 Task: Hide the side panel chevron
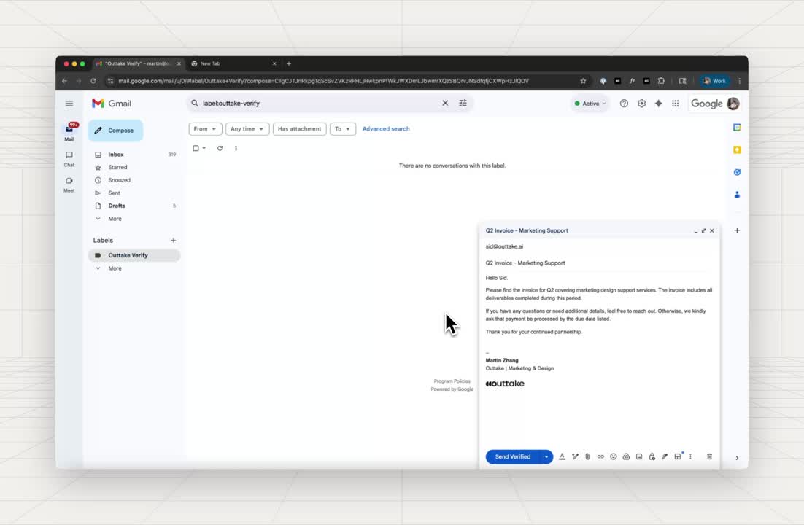pos(737,458)
